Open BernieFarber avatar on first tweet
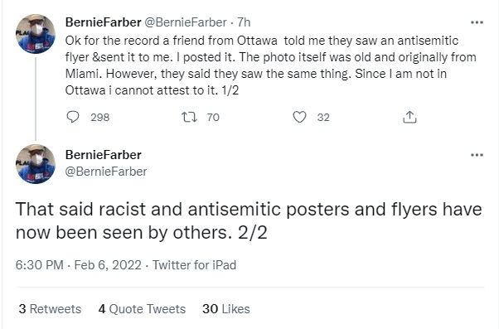 tap(36, 34)
